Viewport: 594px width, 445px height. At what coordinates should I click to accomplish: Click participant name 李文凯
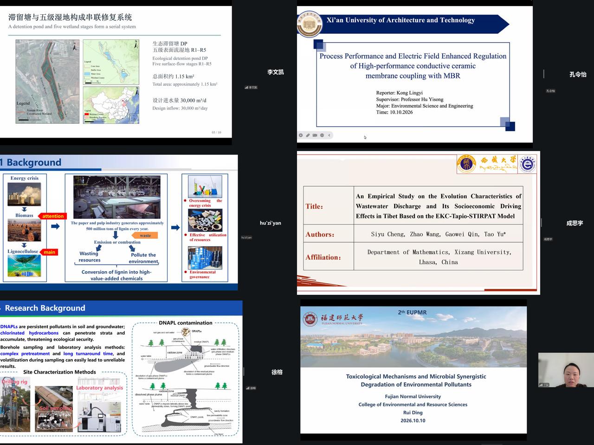pyautogui.click(x=276, y=72)
